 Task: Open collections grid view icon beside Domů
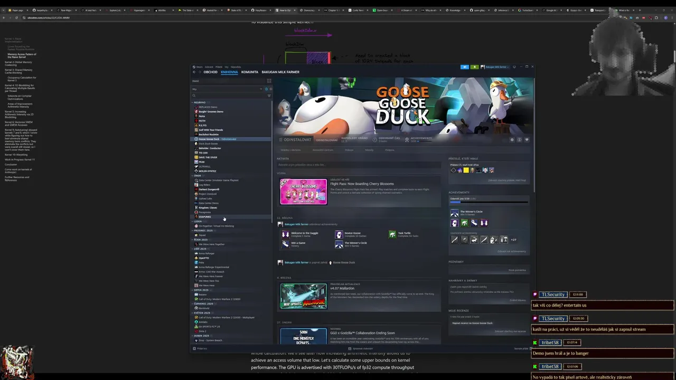(269, 81)
